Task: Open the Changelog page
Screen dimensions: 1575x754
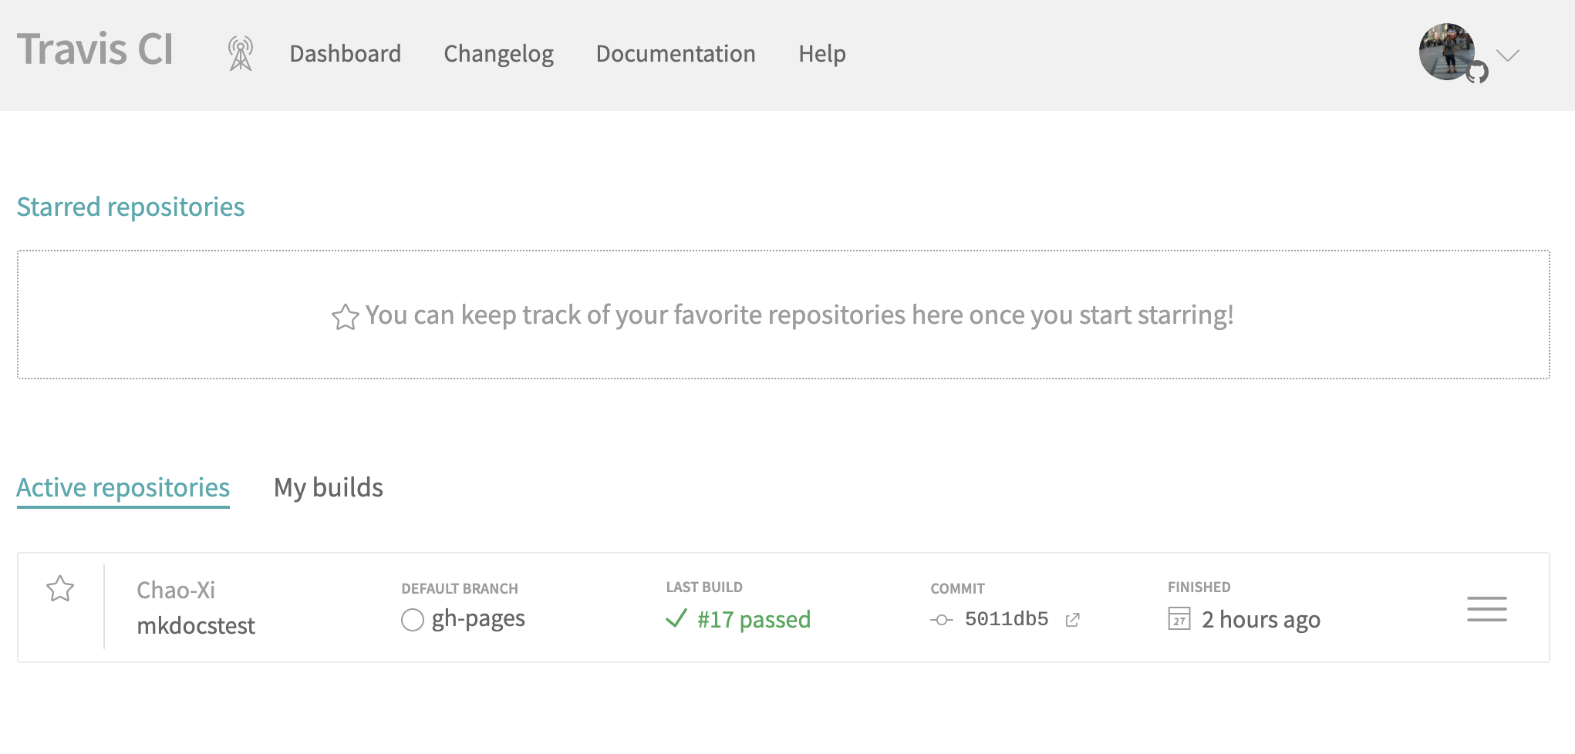Action: click(498, 54)
